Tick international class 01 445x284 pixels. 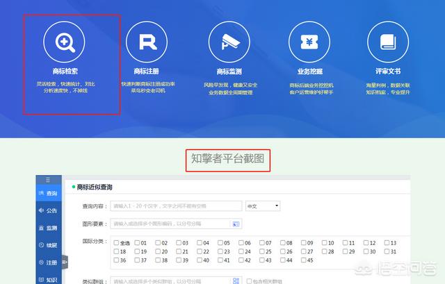coord(137,242)
